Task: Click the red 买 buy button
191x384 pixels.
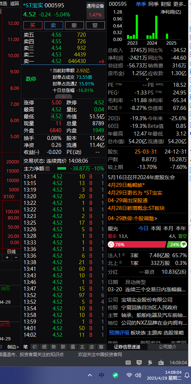Action: coord(33,25)
